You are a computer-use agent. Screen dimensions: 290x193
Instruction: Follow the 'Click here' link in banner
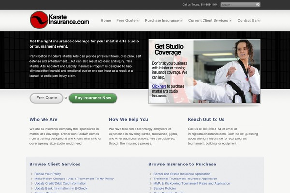tap(159, 86)
